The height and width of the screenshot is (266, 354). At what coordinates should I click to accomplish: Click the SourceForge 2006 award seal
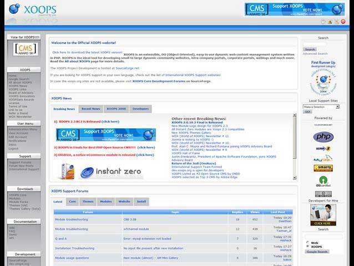[323, 82]
